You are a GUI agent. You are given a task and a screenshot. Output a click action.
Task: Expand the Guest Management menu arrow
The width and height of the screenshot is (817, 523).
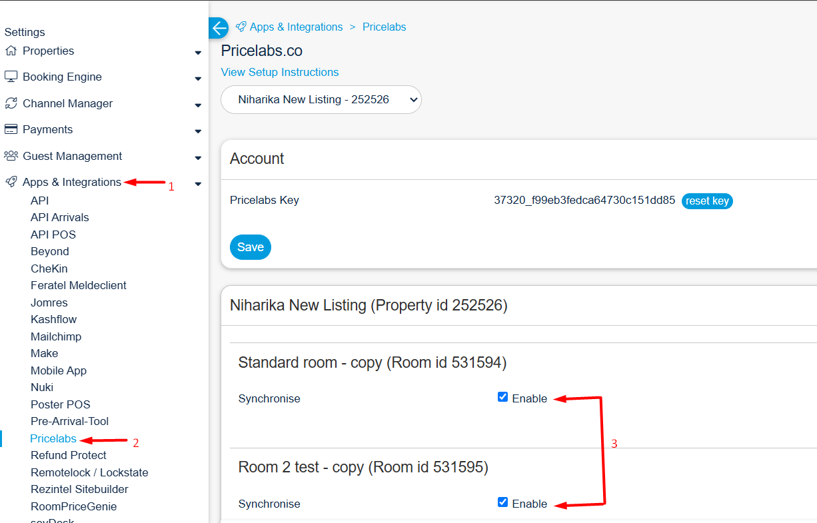point(198,158)
